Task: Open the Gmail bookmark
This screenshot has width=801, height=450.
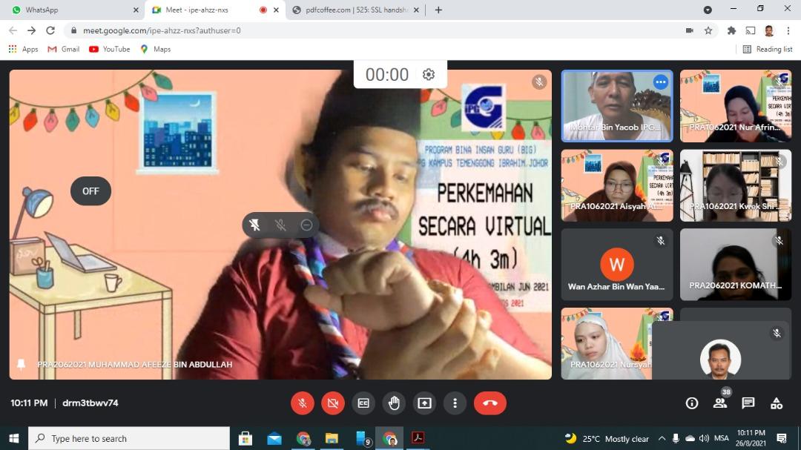Action: (64, 49)
